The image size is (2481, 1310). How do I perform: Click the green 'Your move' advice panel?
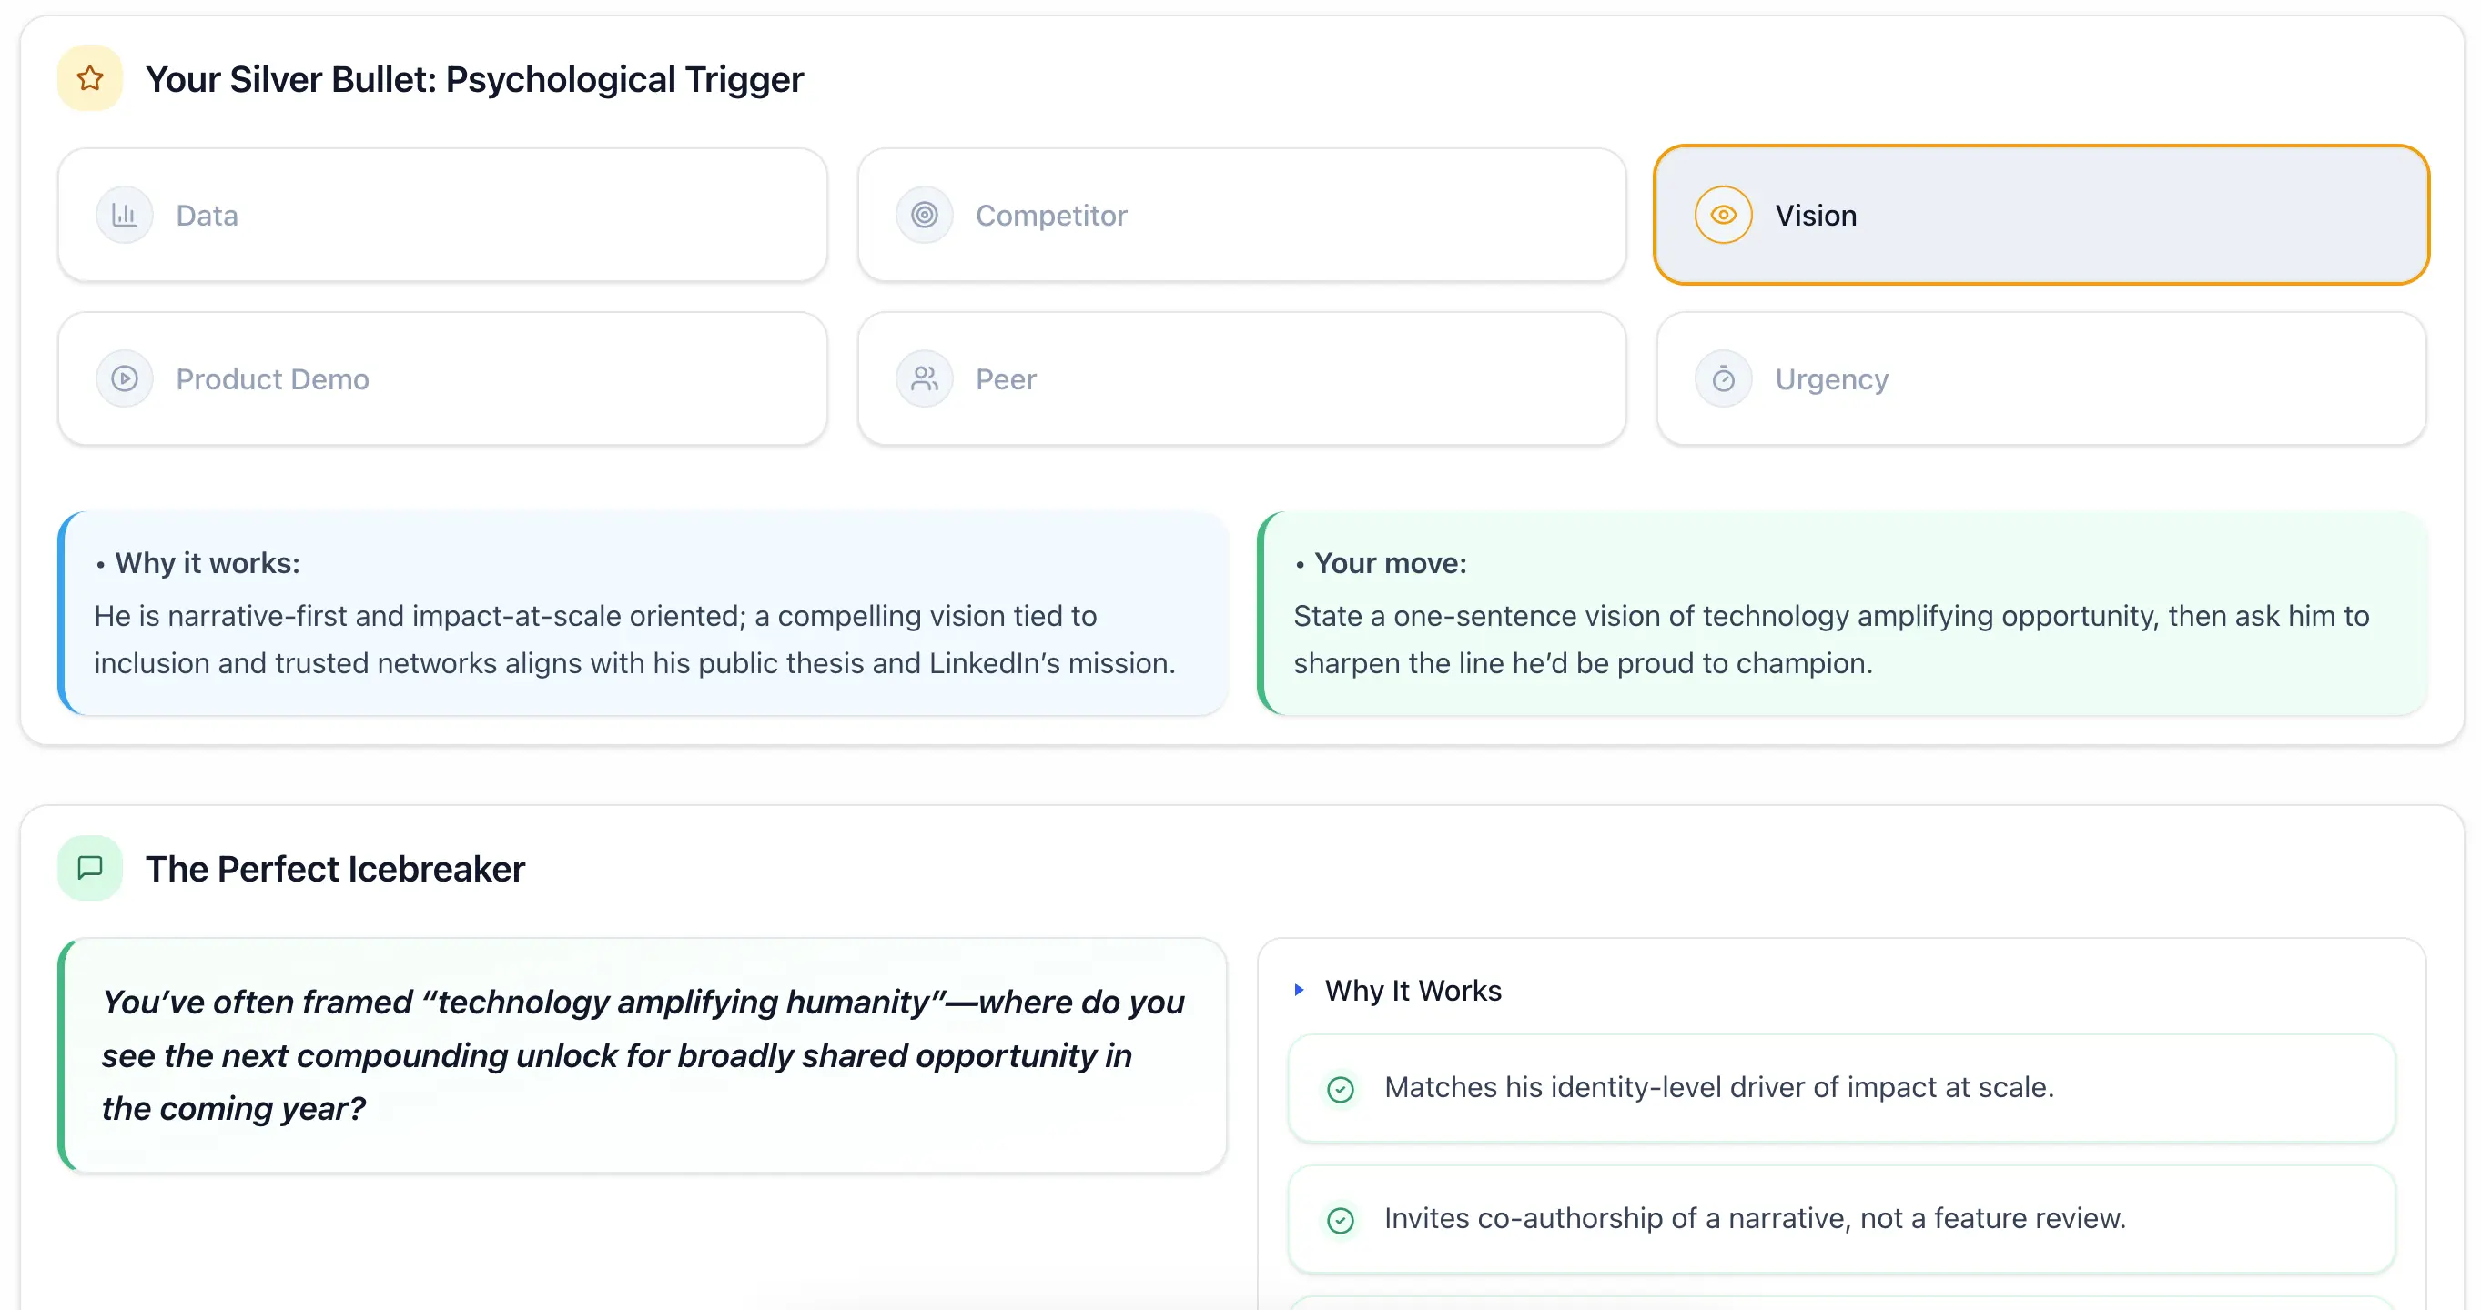pos(1841,613)
